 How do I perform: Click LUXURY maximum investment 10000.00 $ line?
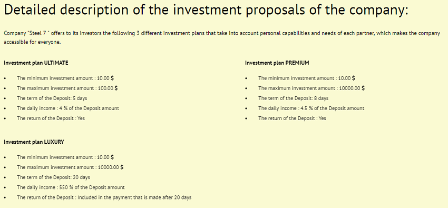(70, 167)
